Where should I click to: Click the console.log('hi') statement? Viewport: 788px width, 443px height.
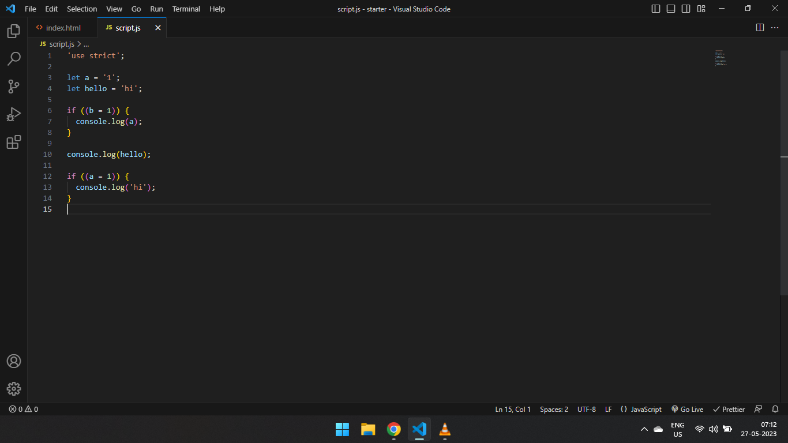pos(116,187)
